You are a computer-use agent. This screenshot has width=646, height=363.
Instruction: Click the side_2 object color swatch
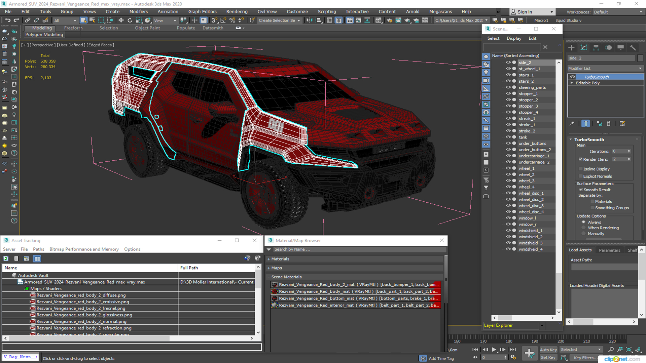pos(640,58)
